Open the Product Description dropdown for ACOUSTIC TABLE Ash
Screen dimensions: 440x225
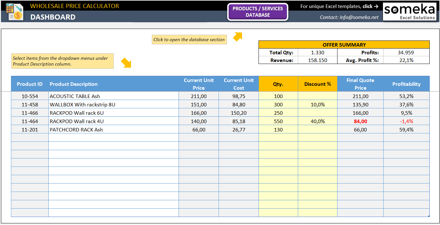(113, 96)
